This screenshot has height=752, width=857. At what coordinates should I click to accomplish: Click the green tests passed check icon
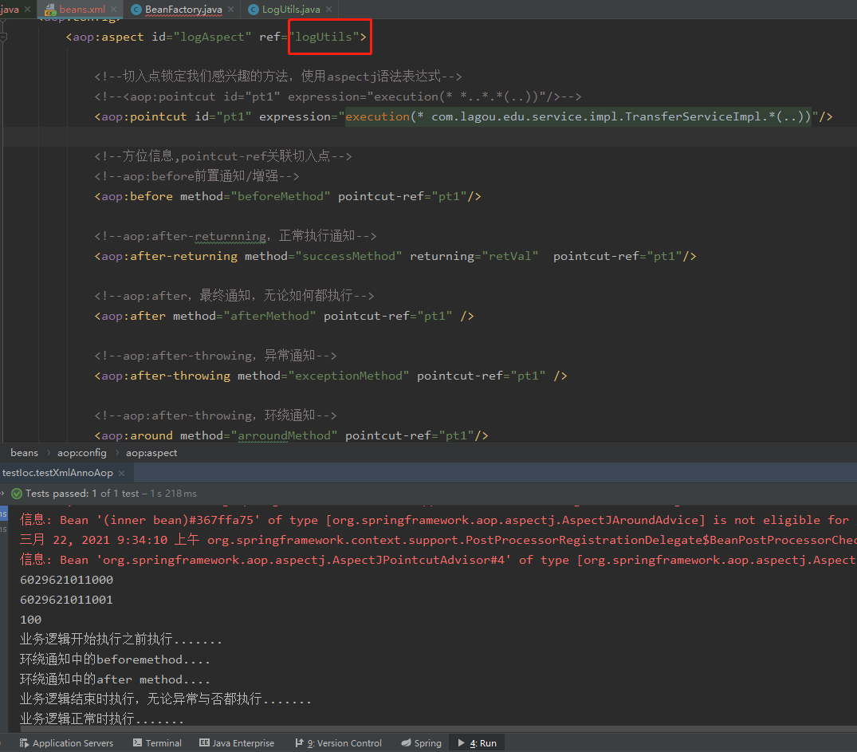[x=17, y=494]
